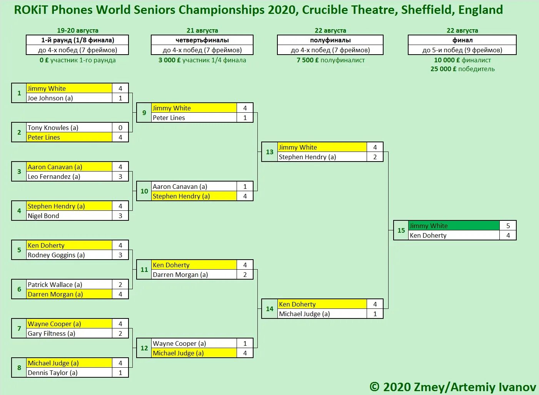Click the '1-й раунд (1/8 финала)' header
This screenshot has width=539, height=395.
[77, 40]
